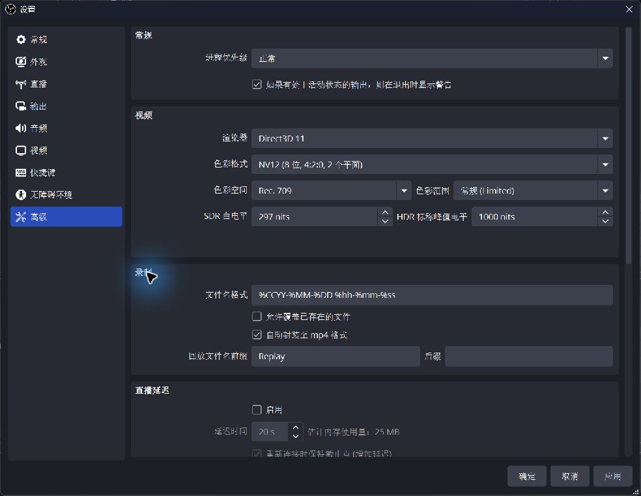Click the 取消 cancel button
The image size is (641, 496).
click(x=570, y=476)
